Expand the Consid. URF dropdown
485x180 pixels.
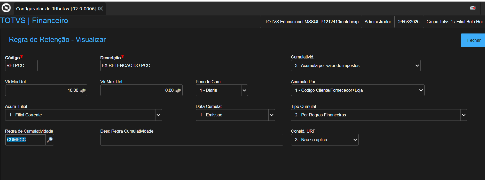[355, 140]
